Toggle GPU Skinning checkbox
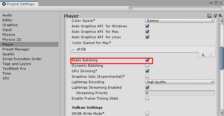Viewport: 224px width, 116px height. [147, 71]
